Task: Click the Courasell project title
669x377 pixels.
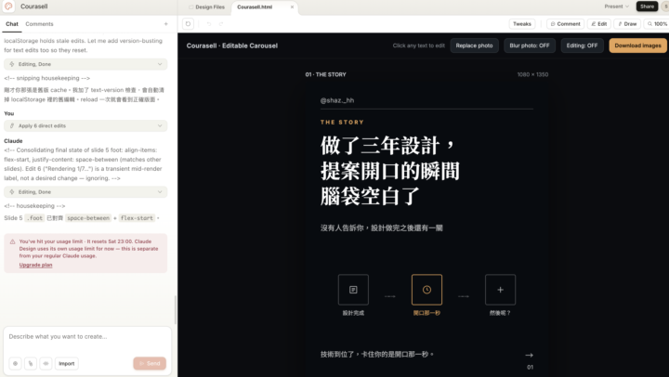Action: [34, 6]
